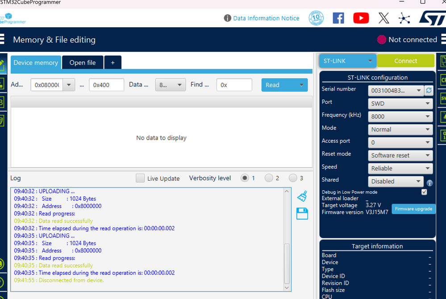This screenshot has width=446, height=299.
Task: Click the Target voltage value '3.27 V'
Action: (373, 205)
